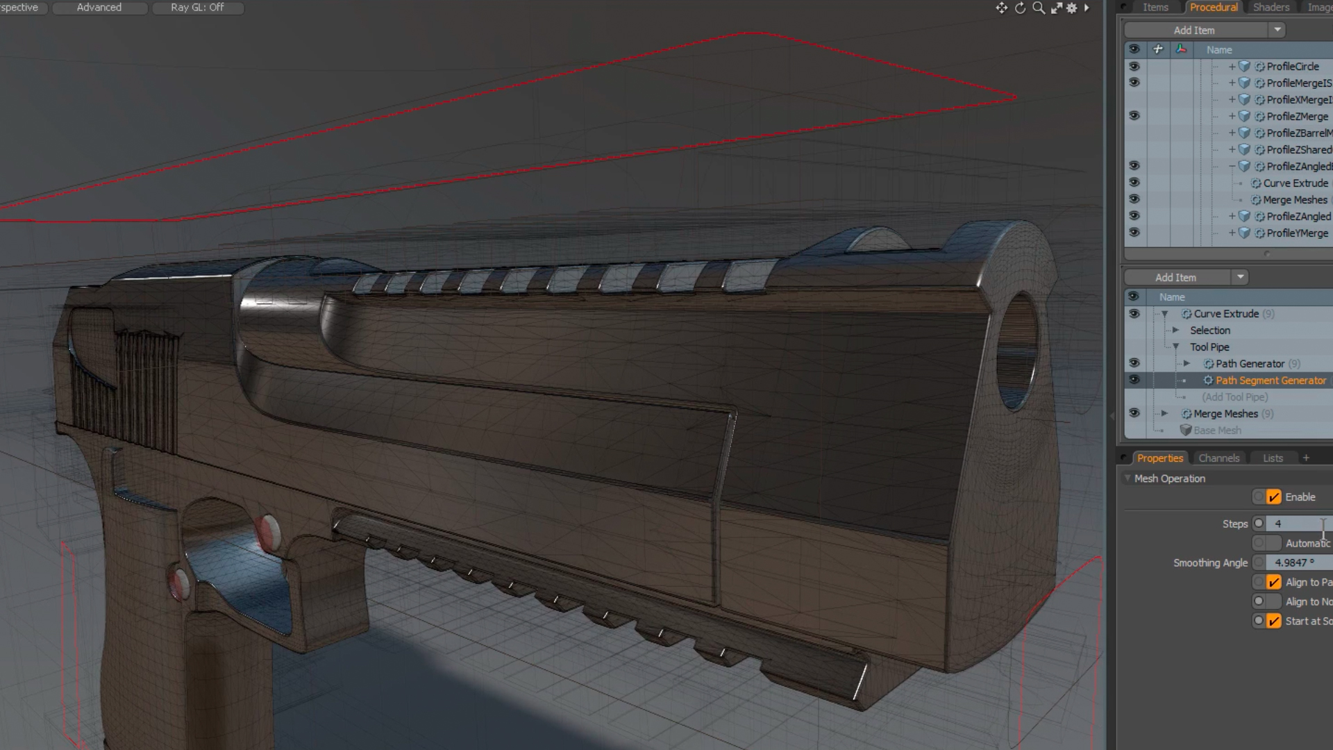Screen dimensions: 1333x750
Task: Uncheck the Align to Path option
Action: (1273, 582)
